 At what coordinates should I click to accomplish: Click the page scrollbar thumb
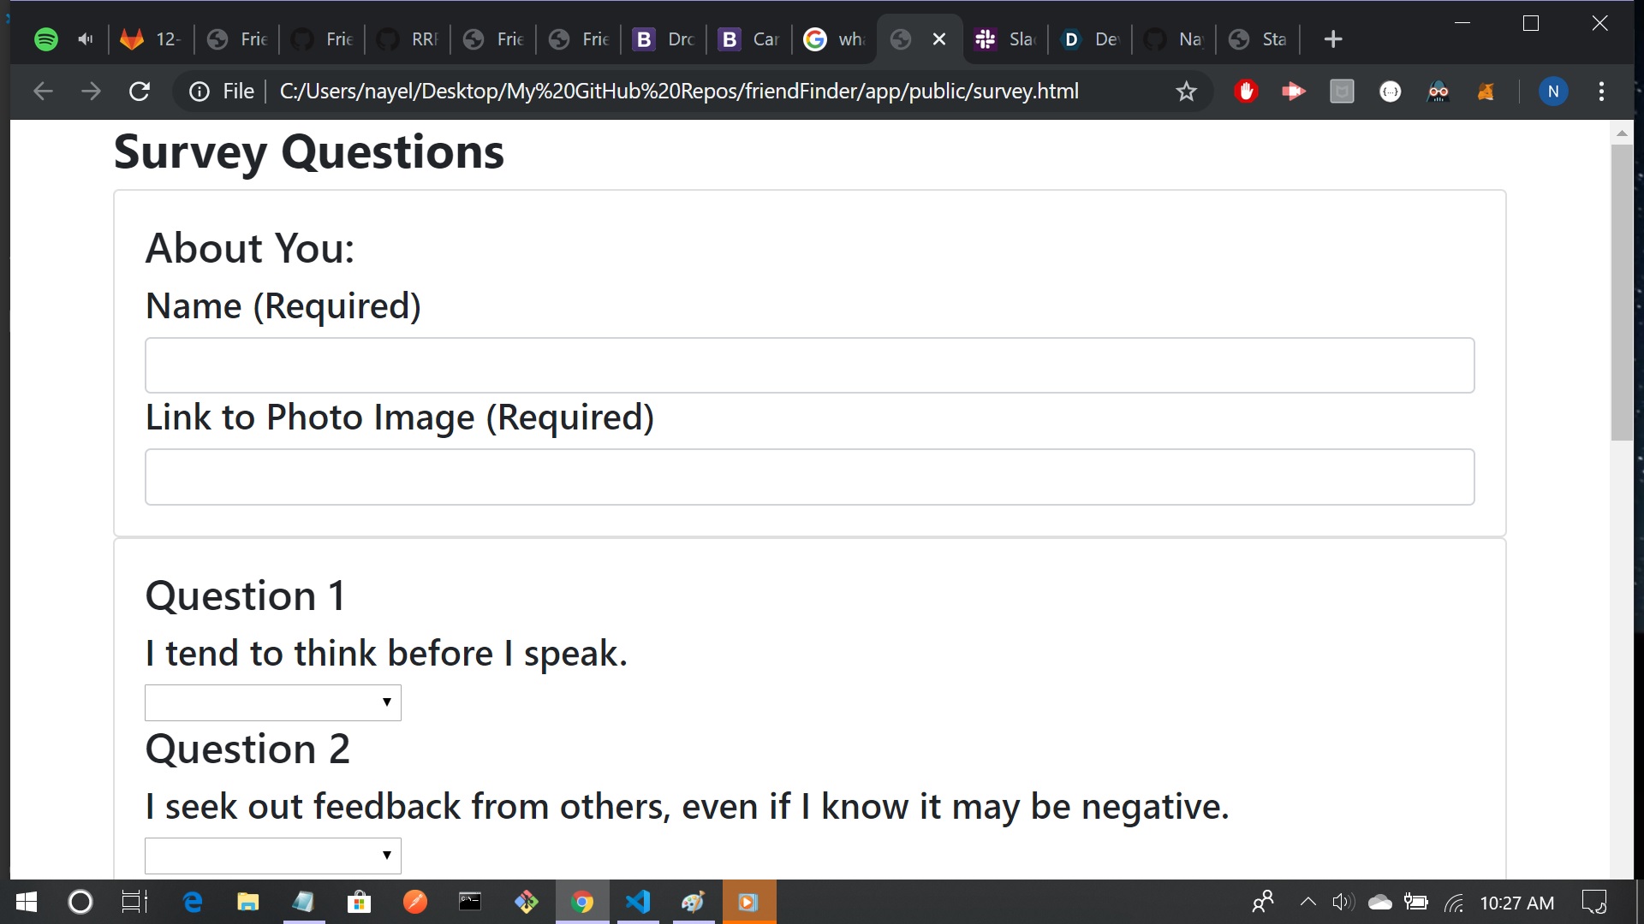[1622, 291]
